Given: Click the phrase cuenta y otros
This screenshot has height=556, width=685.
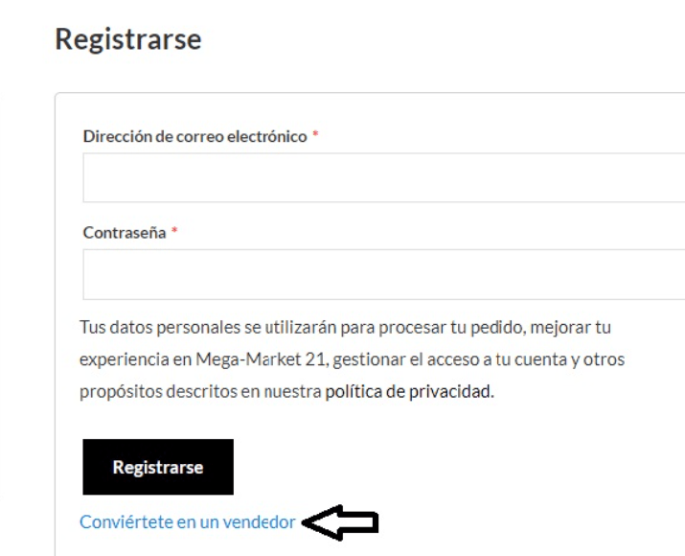Looking at the screenshot, I should 569,359.
